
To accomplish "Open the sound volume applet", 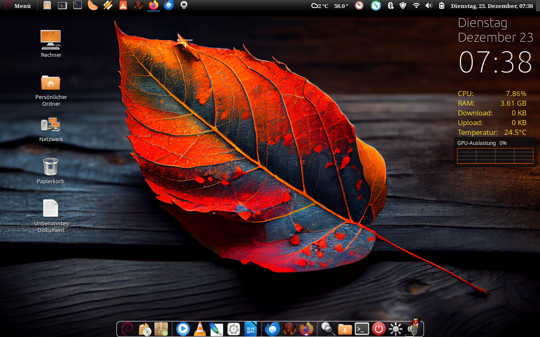I will 429,6.
